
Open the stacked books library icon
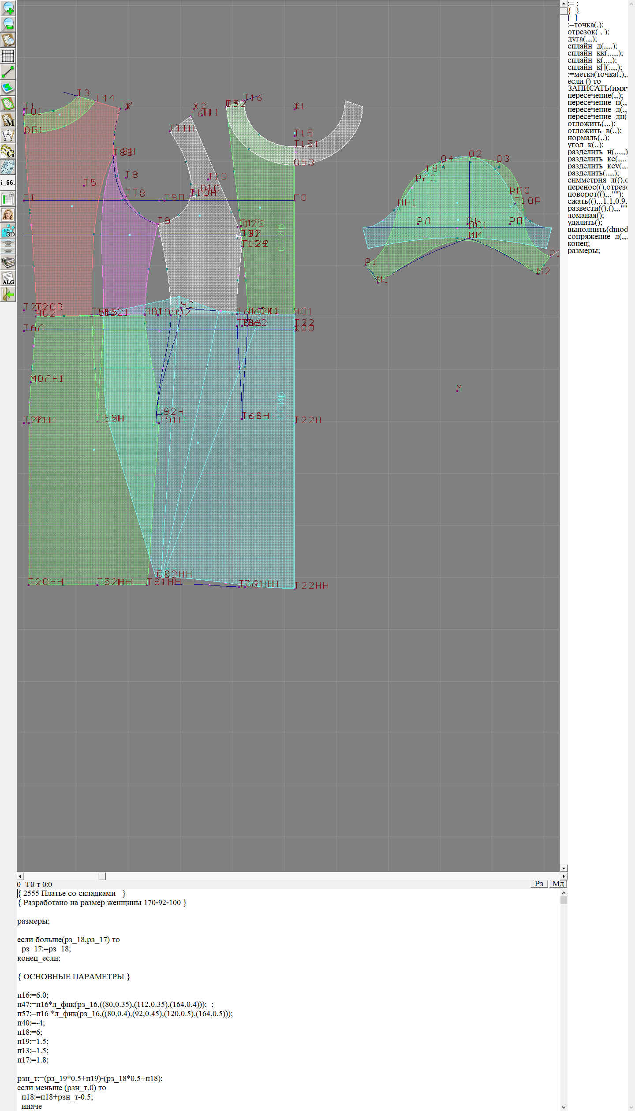8,262
